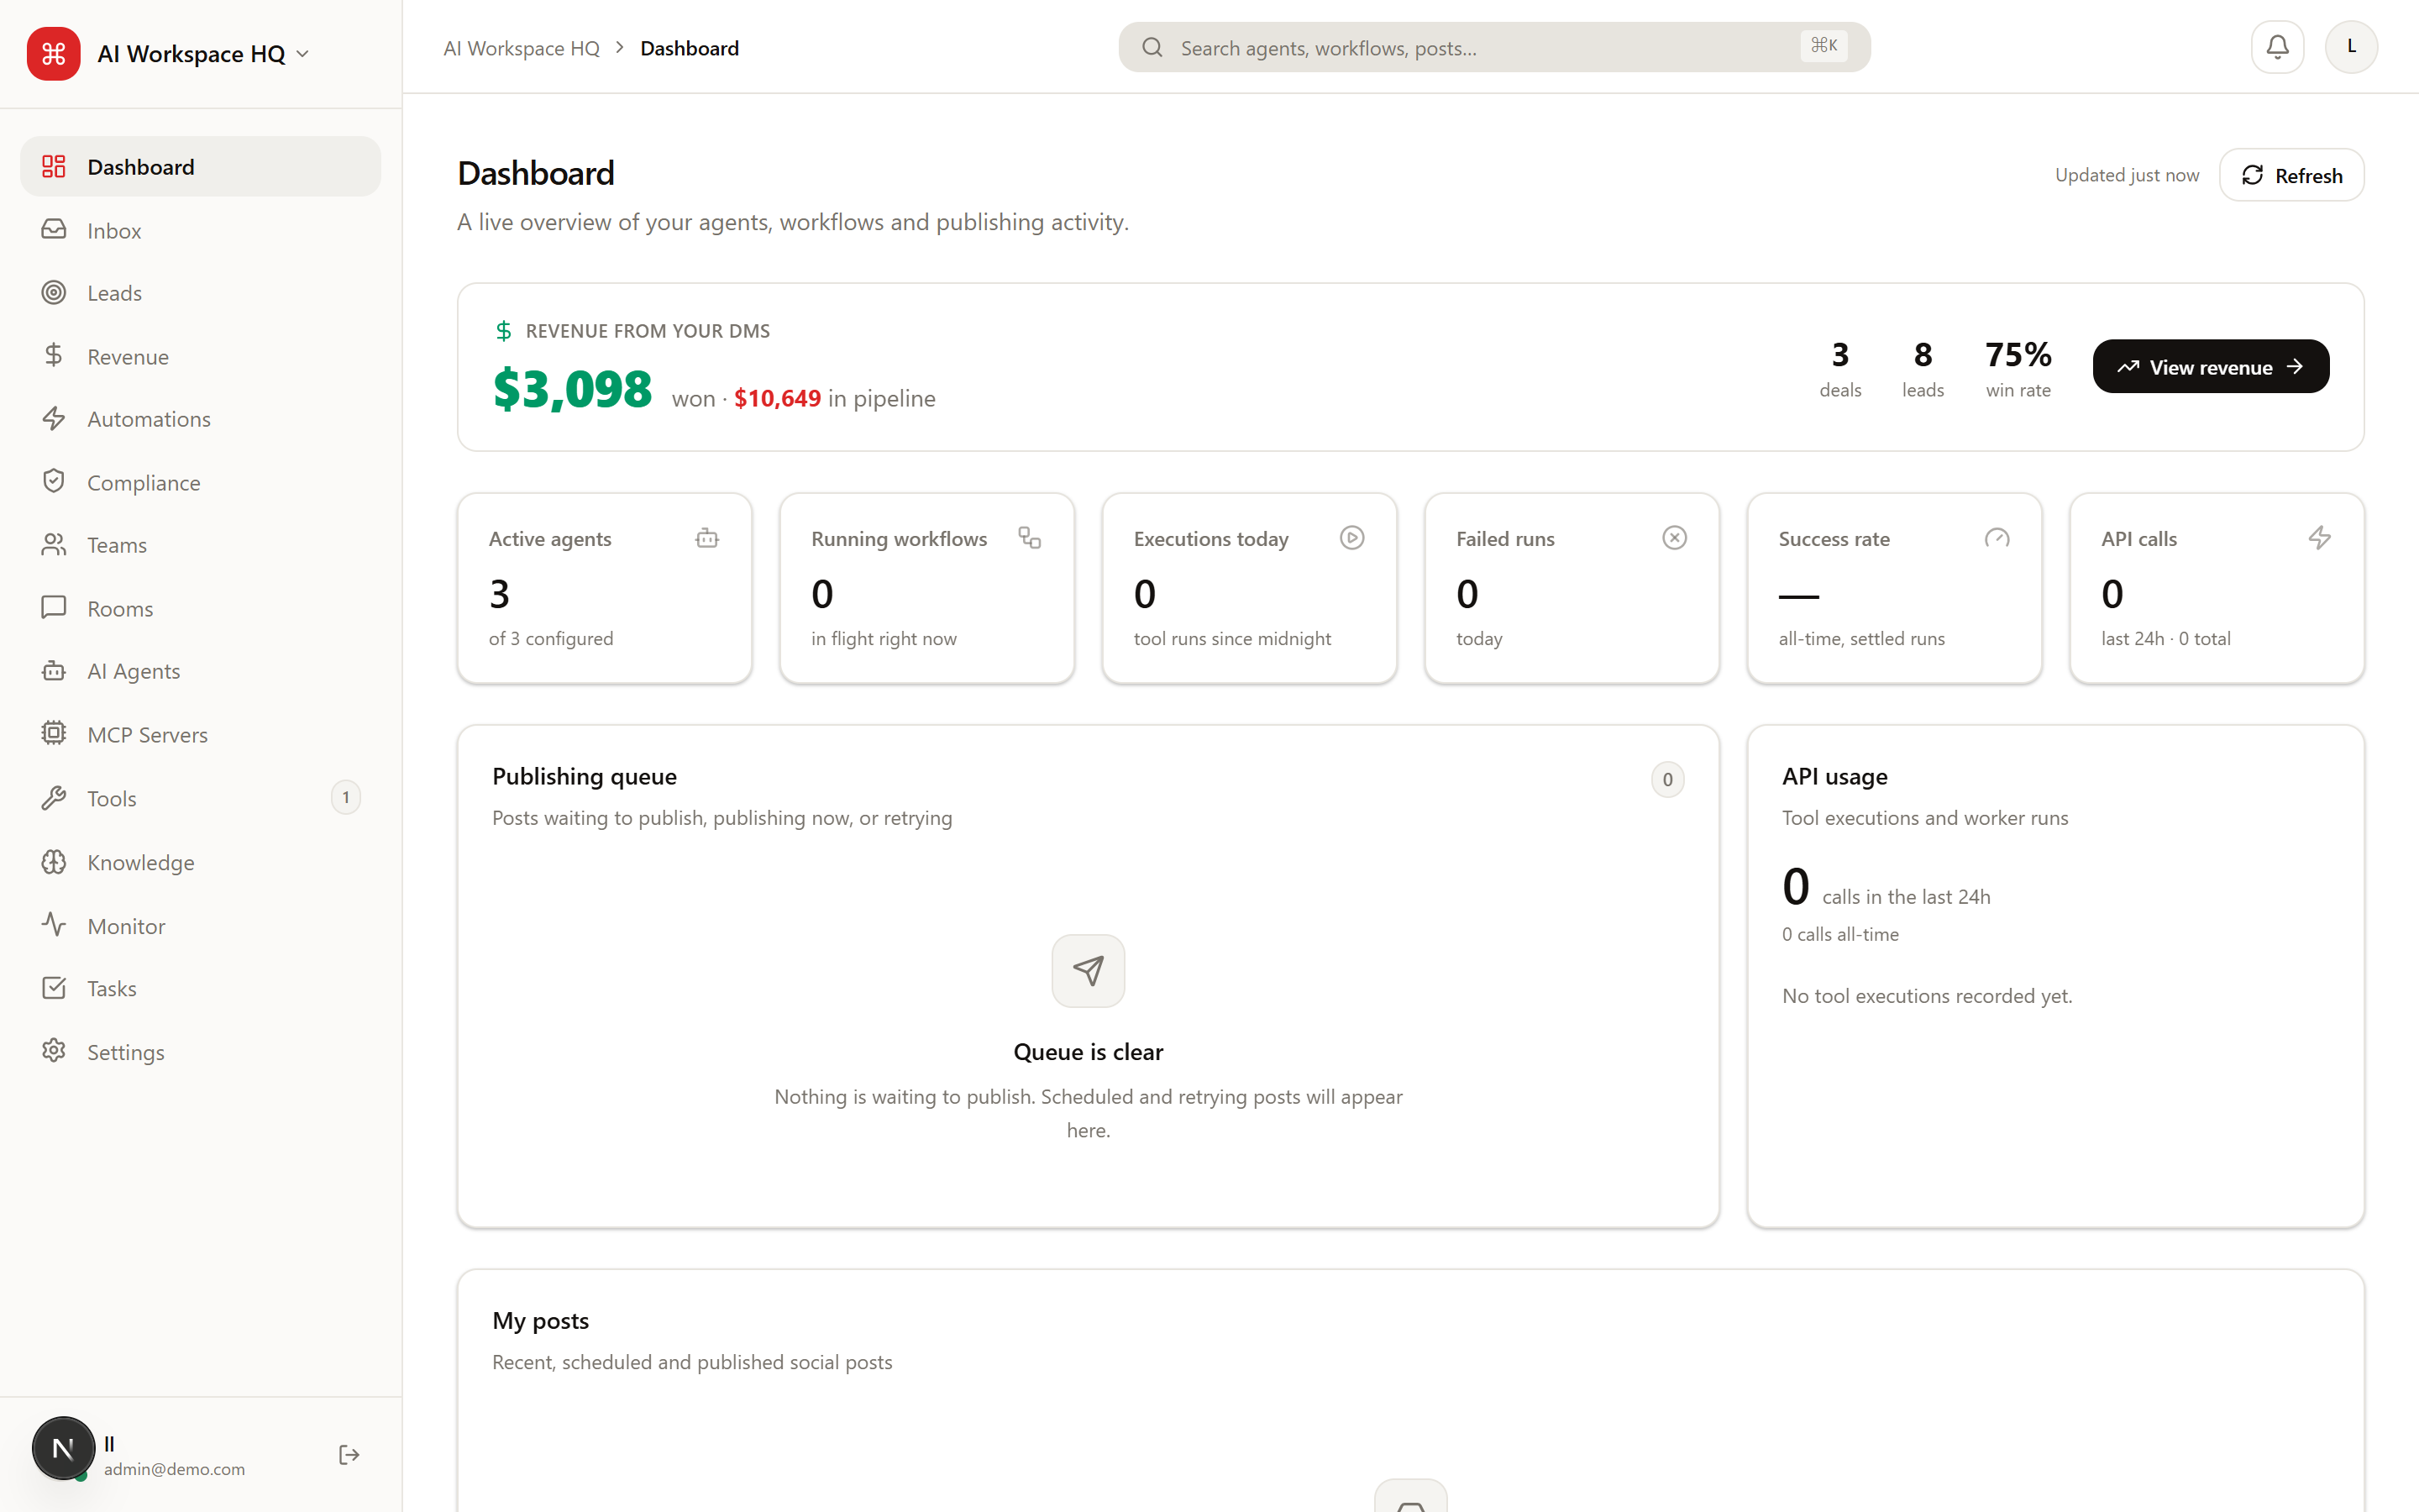This screenshot has width=2419, height=1512.
Task: Click the $10,649 pipeline amount
Action: [x=778, y=399]
